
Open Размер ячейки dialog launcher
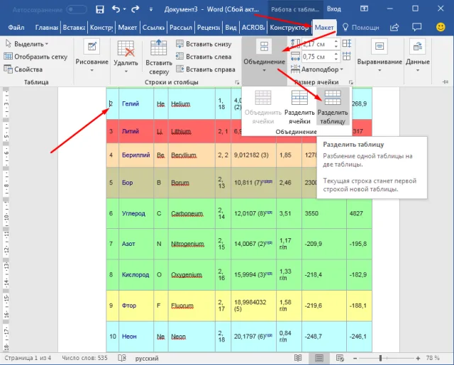coord(351,82)
